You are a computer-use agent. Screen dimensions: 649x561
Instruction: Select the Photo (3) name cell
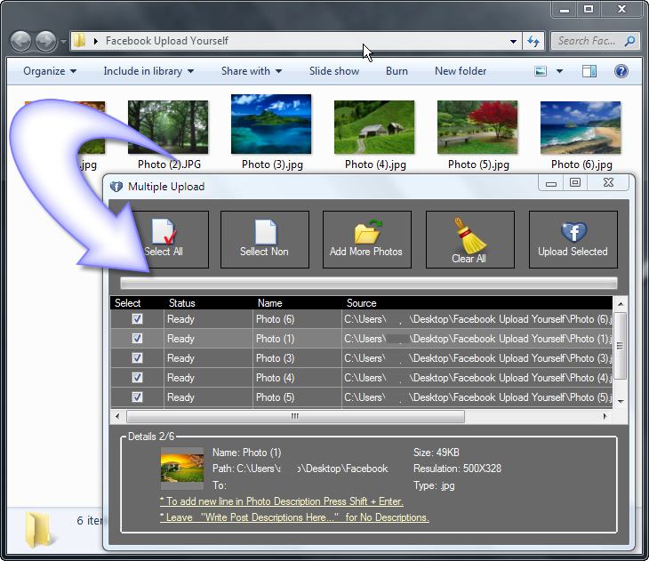pyautogui.click(x=297, y=358)
